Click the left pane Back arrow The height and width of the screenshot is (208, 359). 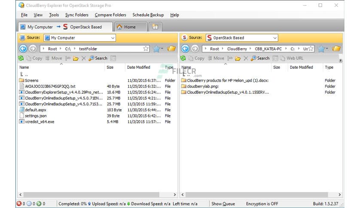[23, 49]
